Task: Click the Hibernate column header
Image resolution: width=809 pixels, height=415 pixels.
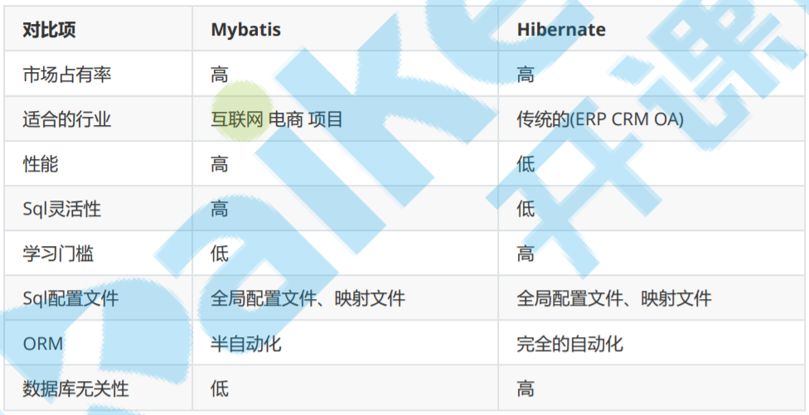Action: (560, 30)
